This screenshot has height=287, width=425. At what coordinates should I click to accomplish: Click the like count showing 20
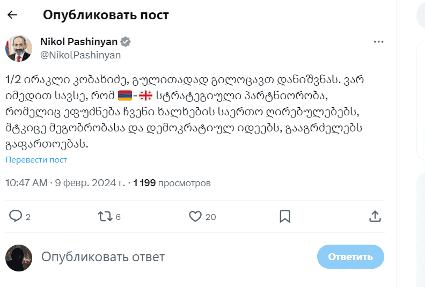[210, 217]
